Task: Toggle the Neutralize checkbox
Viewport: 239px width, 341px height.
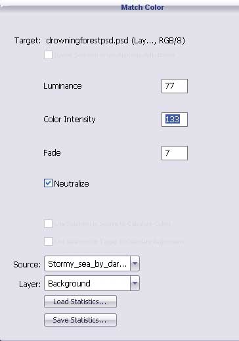Action: (48, 183)
